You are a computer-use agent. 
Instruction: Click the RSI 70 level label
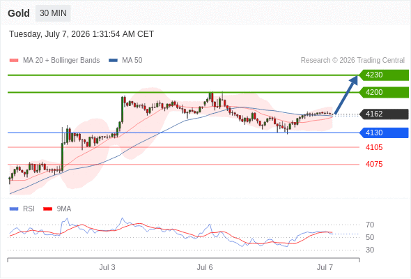pyautogui.click(x=370, y=225)
